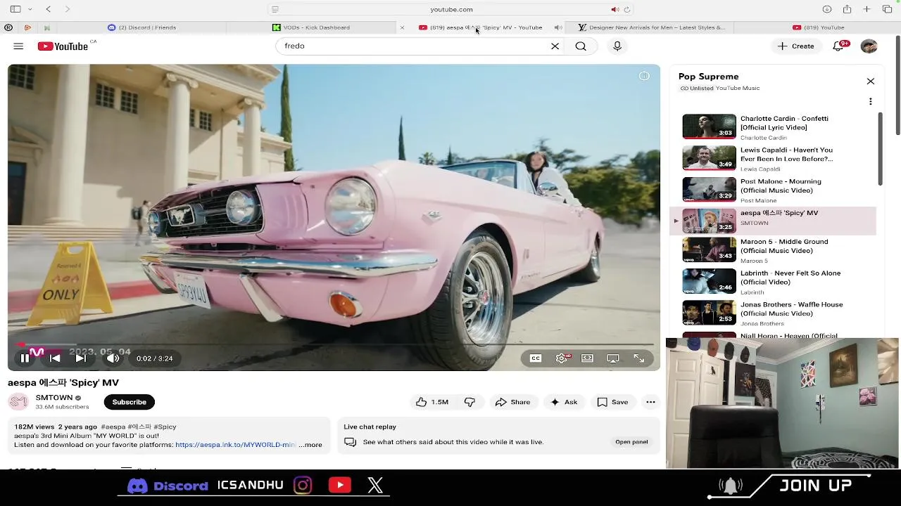Close the aespa 'Spicy' MV tab
Viewport: 901px width, 506px height.
[x=402, y=27]
